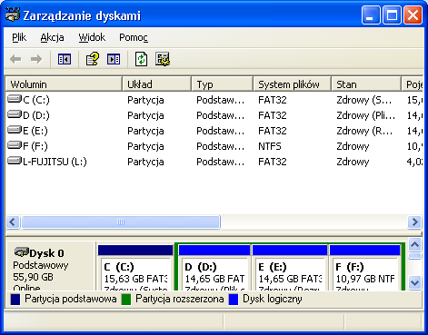Click the drive icon of E (E:)
The width and height of the screenshot is (428, 335).
tap(15, 130)
